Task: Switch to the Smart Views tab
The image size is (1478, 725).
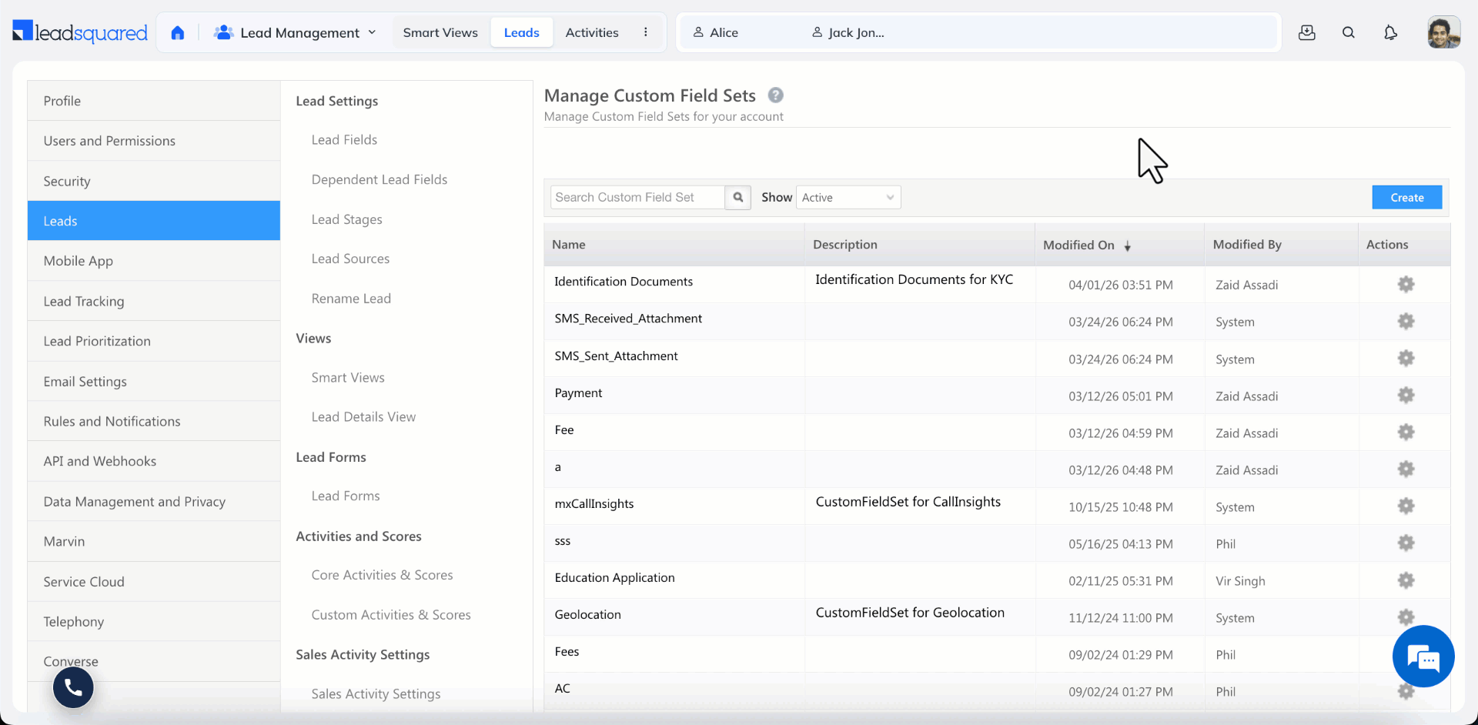Action: coord(440,32)
